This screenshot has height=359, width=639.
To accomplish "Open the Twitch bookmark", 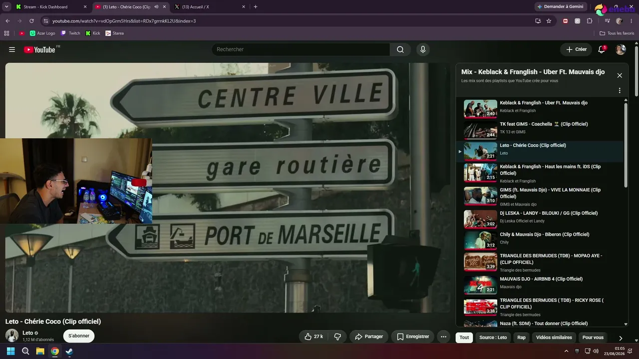I will click(x=70, y=33).
